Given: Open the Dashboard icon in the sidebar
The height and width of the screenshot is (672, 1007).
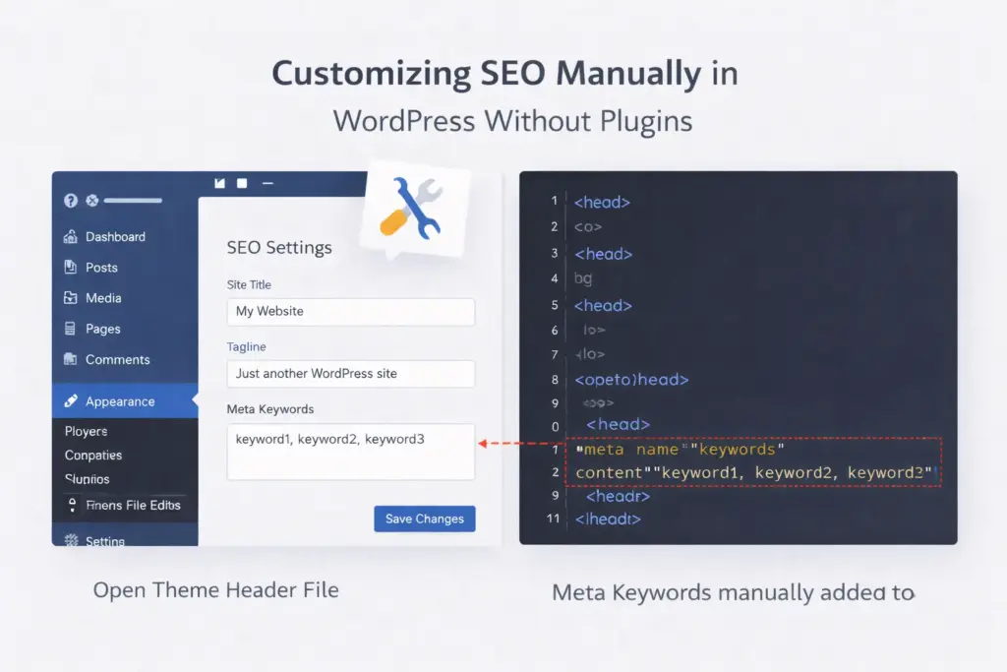Looking at the screenshot, I should tap(73, 236).
